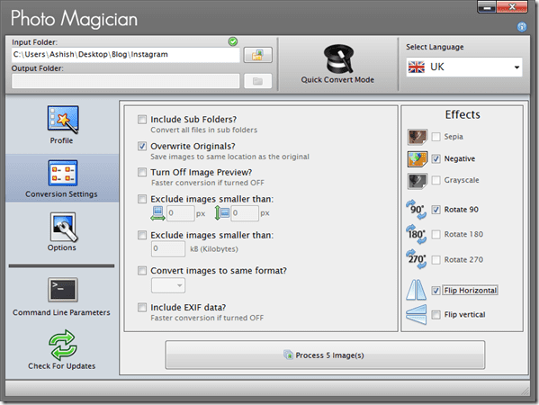
Task: Click the Check For Updates arrows icon
Action: (x=63, y=345)
